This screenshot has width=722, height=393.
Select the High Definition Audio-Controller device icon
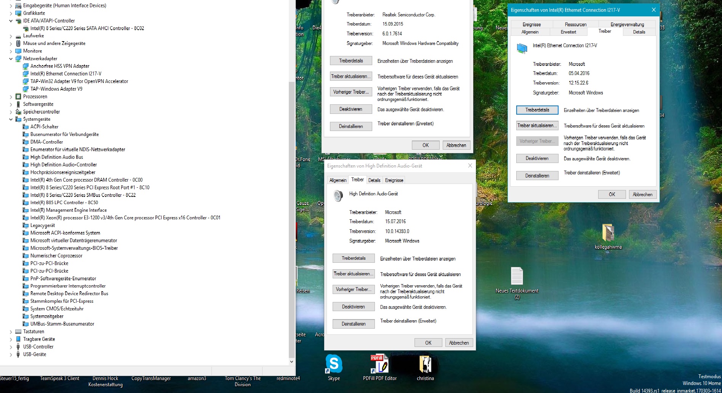26,165
